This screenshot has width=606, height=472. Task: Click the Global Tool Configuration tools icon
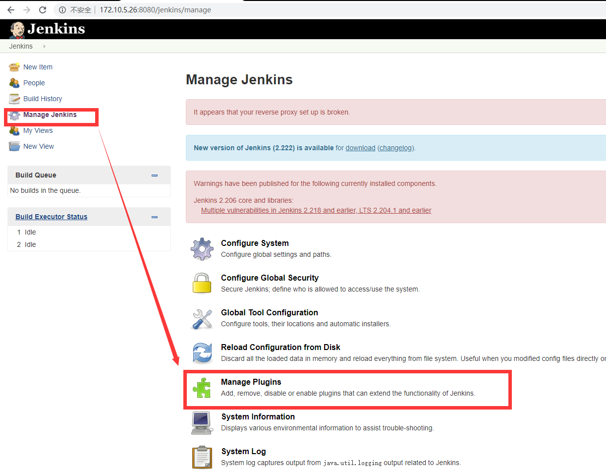click(x=202, y=318)
